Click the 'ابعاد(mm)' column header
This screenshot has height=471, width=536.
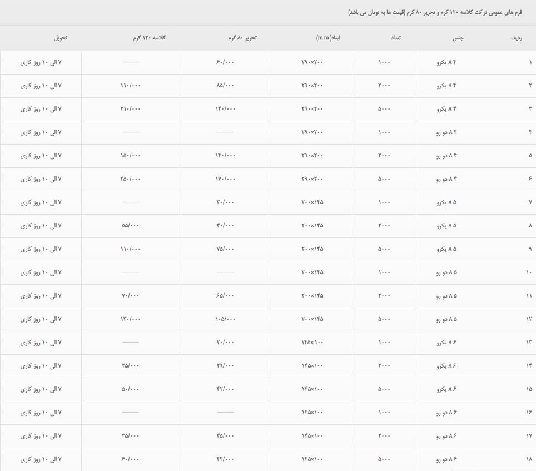point(328,38)
